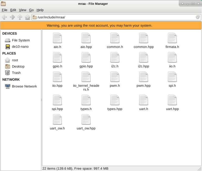Select the gpio.hpp file
Screen dimensions: 202x171
(x=86, y=58)
